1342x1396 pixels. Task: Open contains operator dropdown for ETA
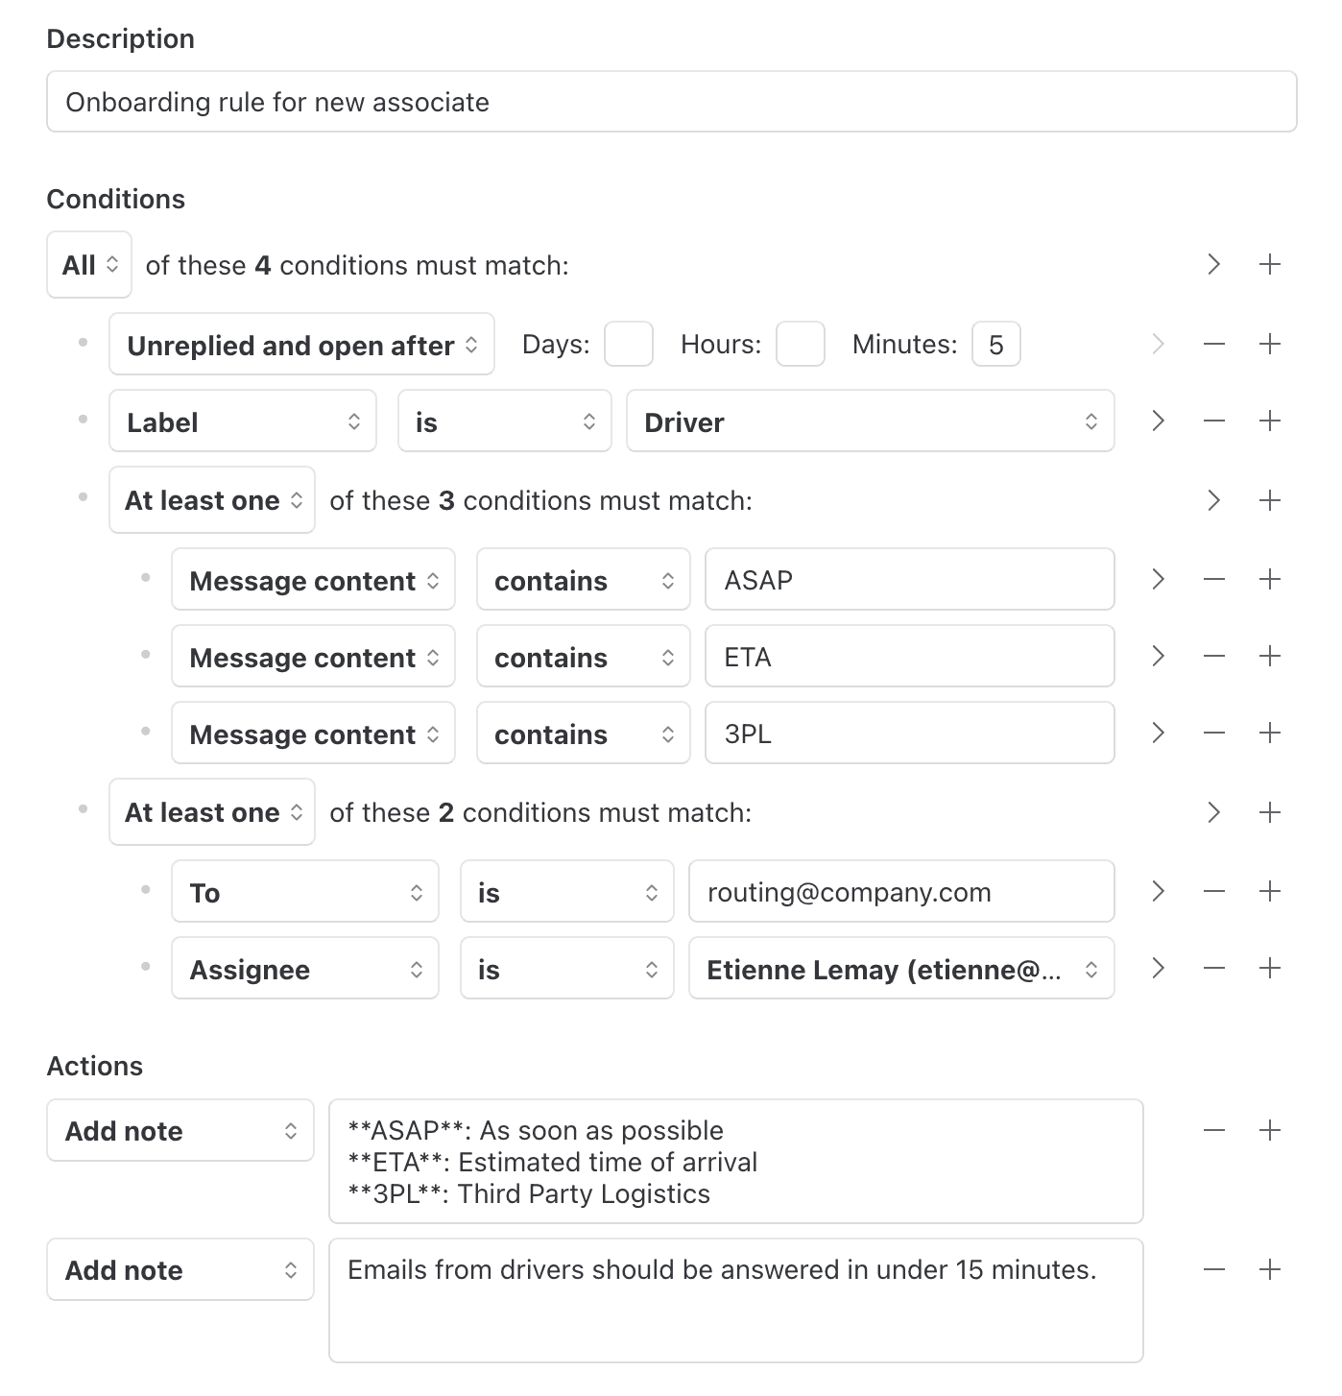point(583,657)
